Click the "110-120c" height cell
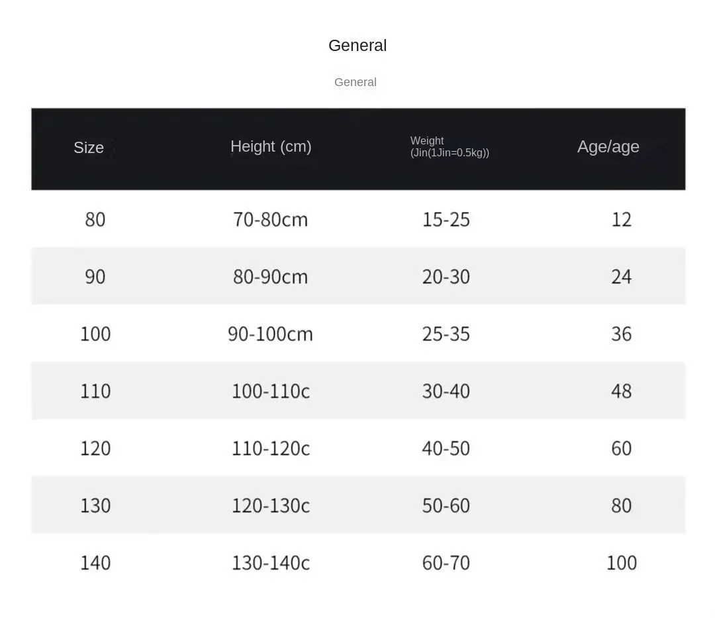Screen dimensions: 715x618 point(270,448)
